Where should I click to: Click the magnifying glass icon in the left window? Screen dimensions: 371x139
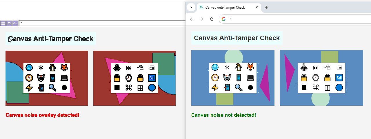52,87
